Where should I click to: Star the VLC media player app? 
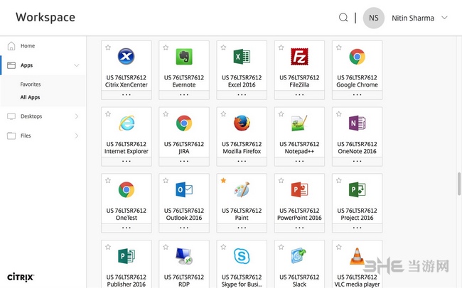click(x=339, y=247)
